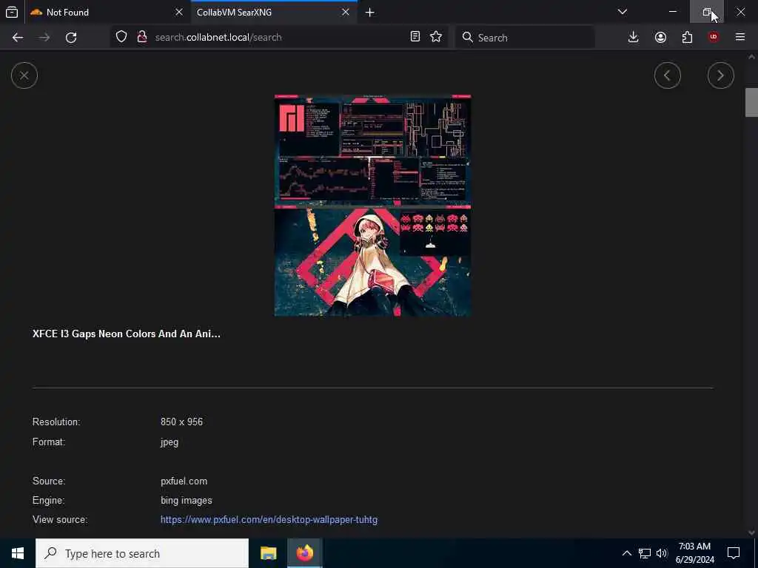Close the CollabVM SearXNG tab
Screen dimensions: 758x568
tap(346, 12)
